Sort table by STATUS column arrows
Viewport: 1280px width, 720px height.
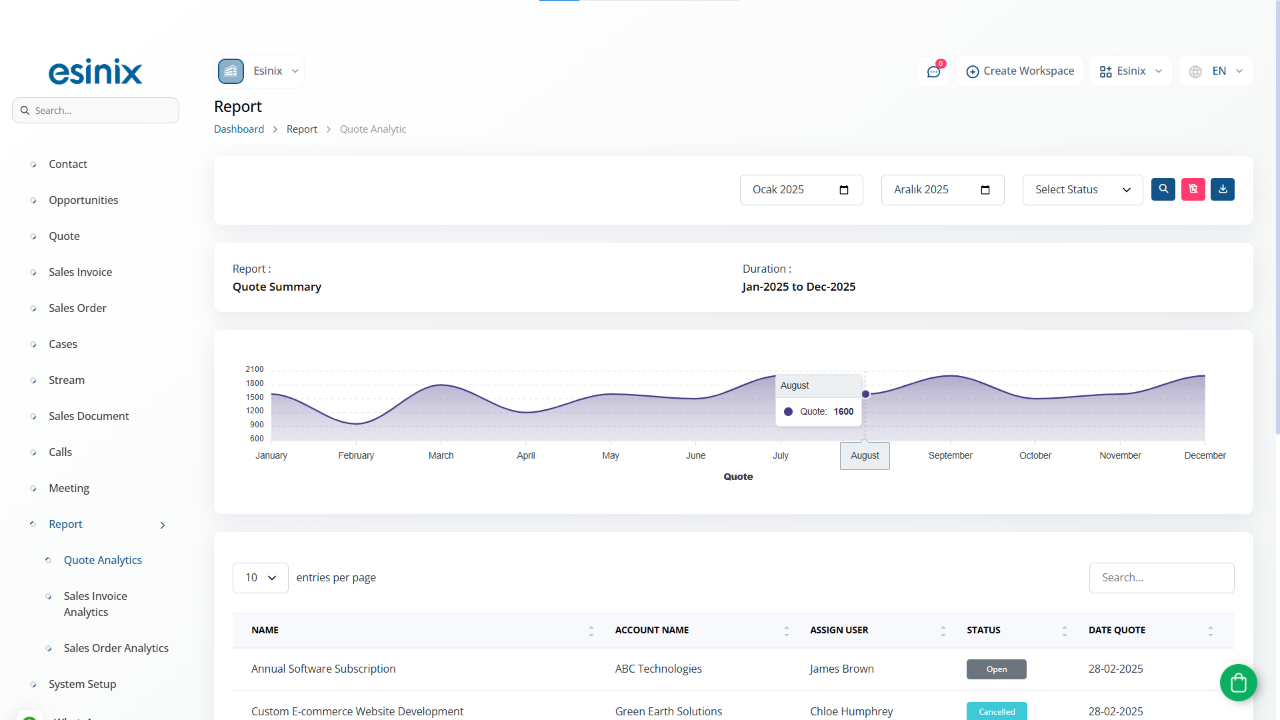click(1065, 631)
